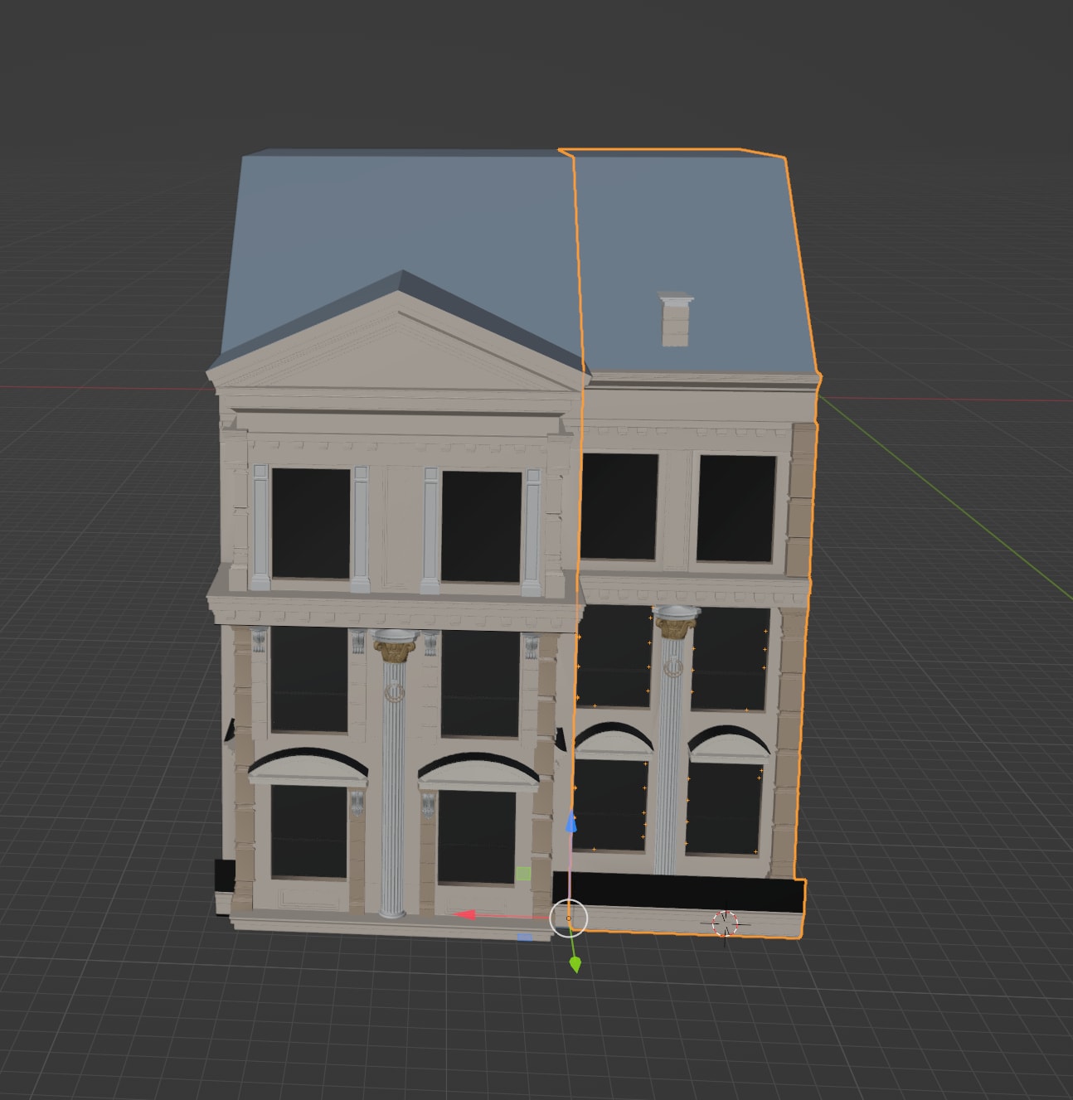Click the 3D cursor crosshair near building base
The image size is (1073, 1100).
[726, 923]
